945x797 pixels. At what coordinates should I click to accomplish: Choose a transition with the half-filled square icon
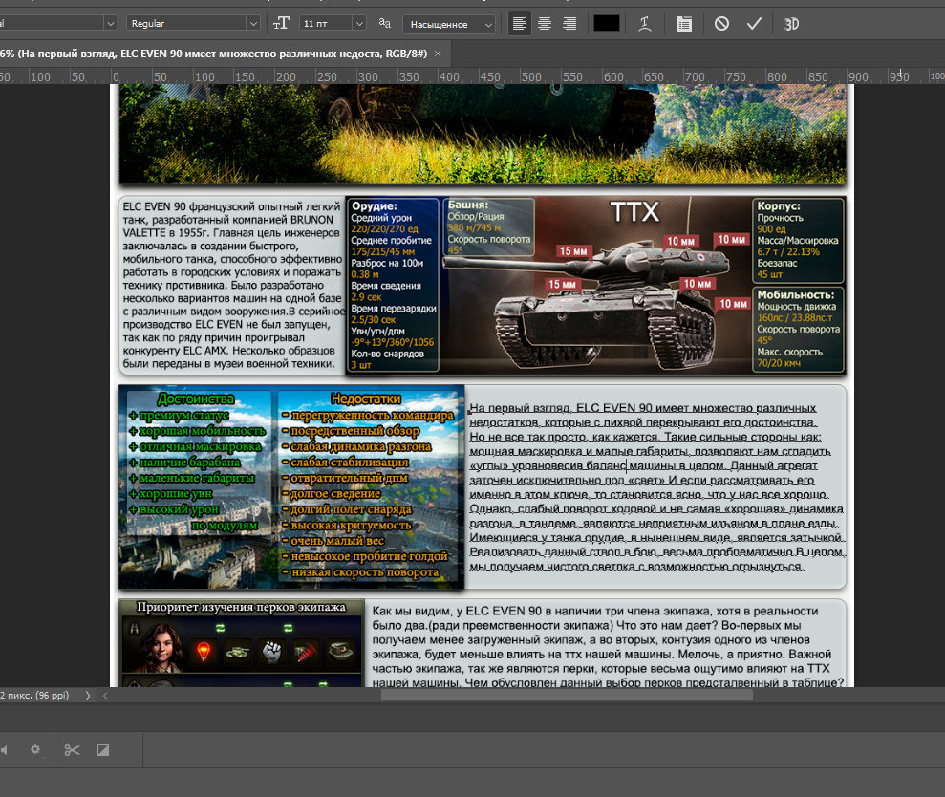103,750
